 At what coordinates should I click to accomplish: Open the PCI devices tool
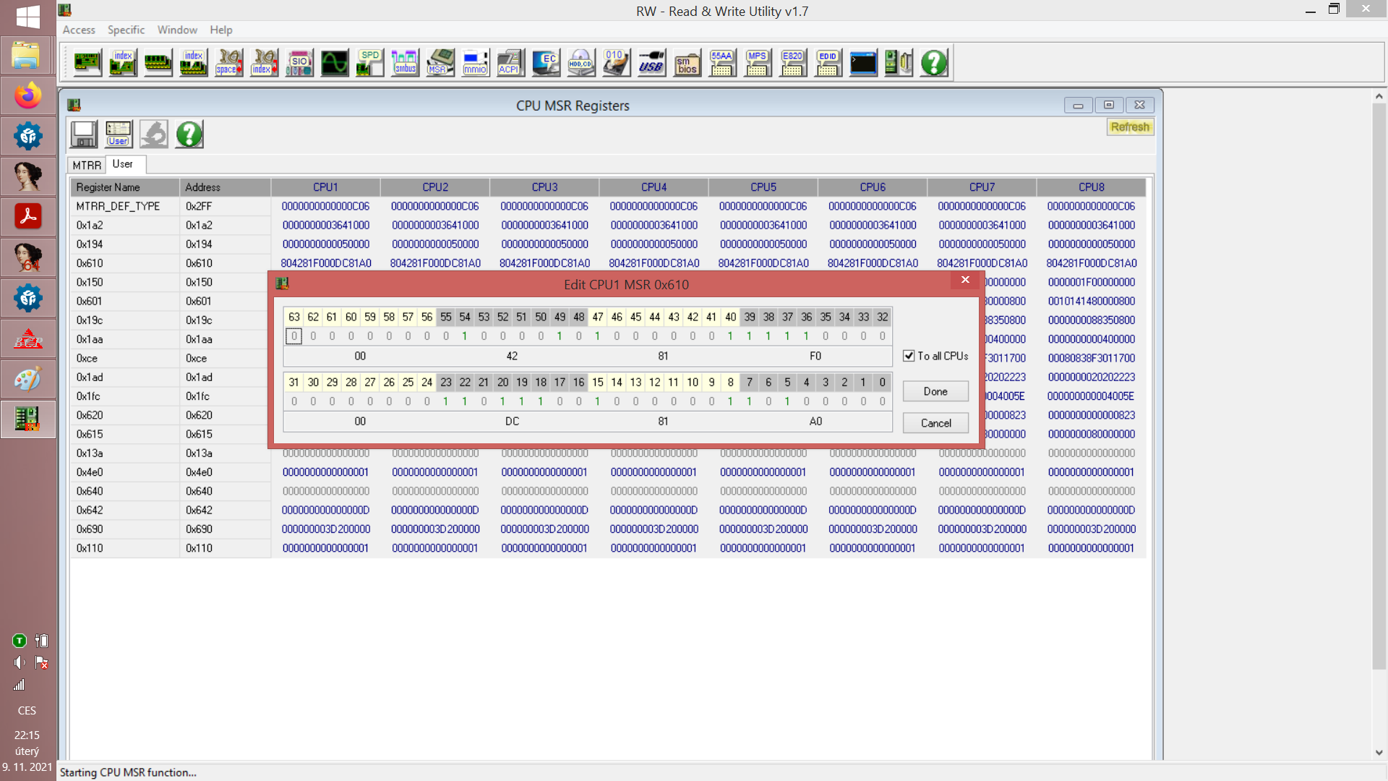(87, 63)
